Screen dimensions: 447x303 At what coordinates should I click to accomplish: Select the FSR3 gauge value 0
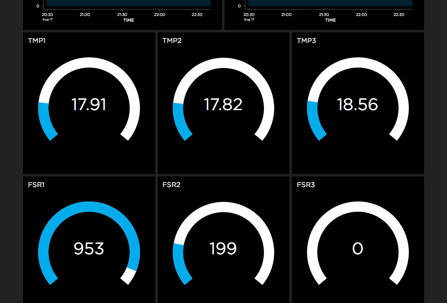click(358, 249)
